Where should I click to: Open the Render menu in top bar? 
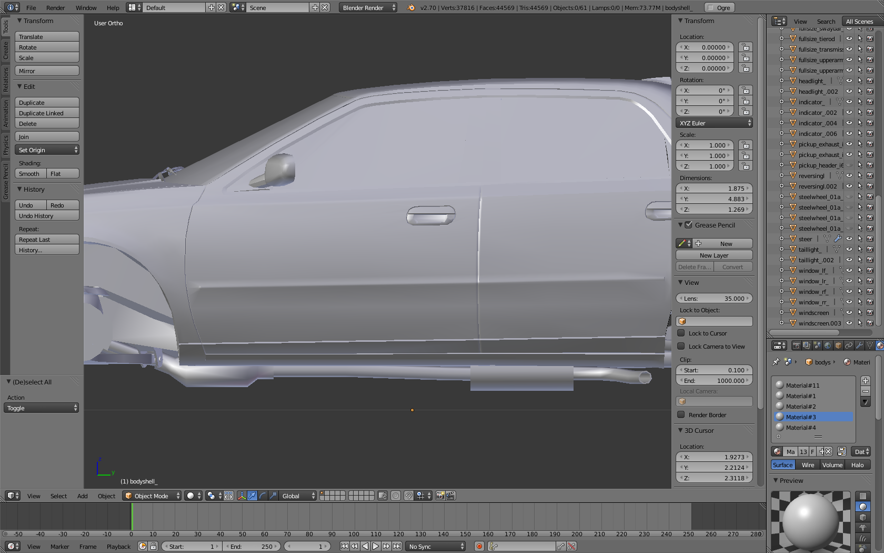pos(55,8)
